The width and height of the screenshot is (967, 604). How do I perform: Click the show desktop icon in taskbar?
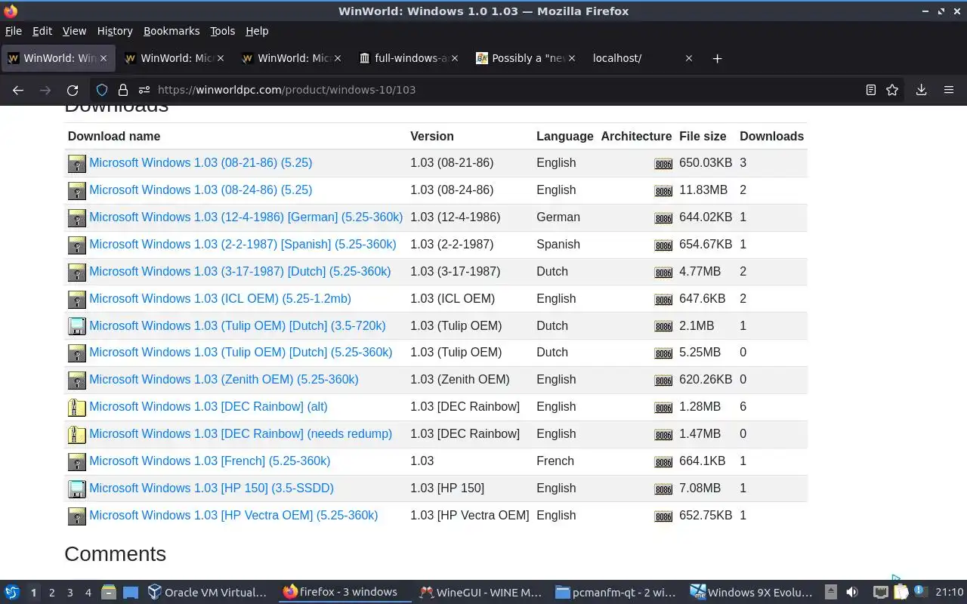click(x=131, y=593)
